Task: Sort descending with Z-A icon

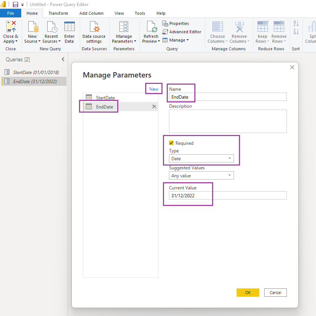Action: click(x=296, y=31)
